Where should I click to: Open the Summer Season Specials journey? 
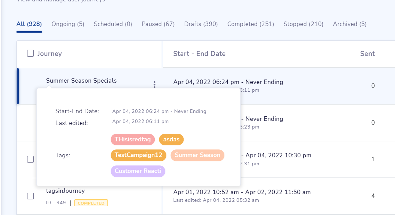81,81
